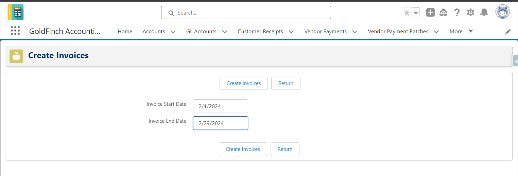This screenshot has width=518, height=176.
Task: Open the More navigation menu
Action: click(461, 31)
